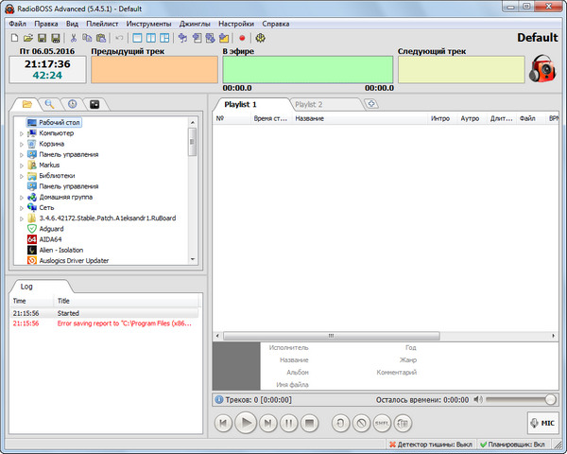Open the 'Плейлист' menu
Viewport: 567px width, 454px height.
pos(102,22)
